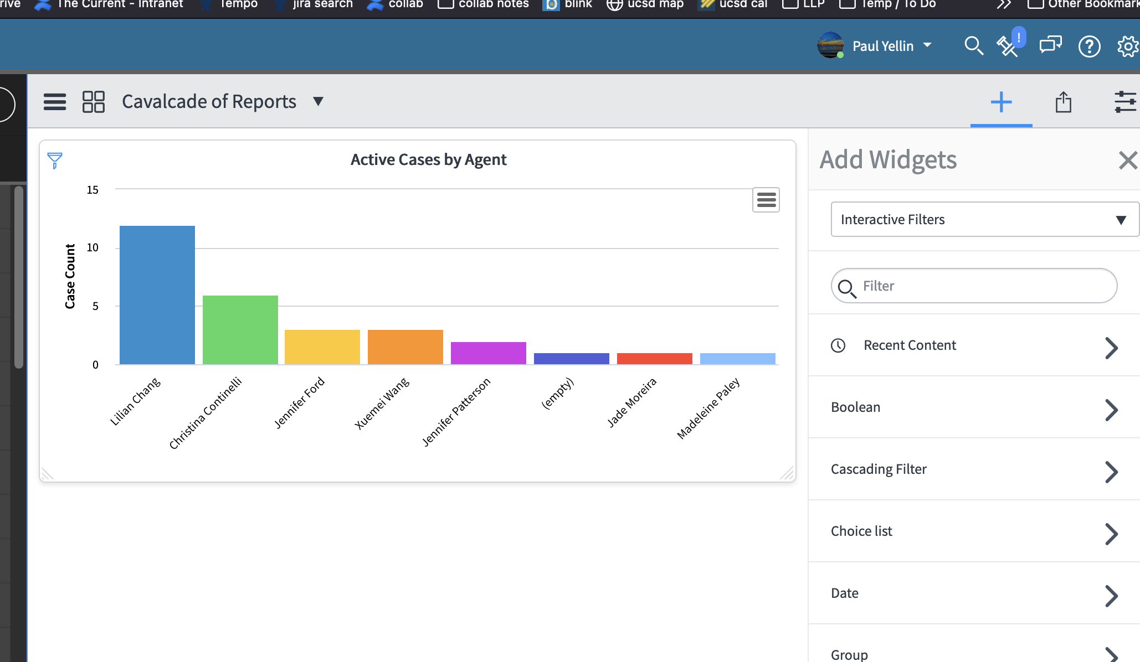
Task: Open the LLP bookmark folder
Action: 804,4
